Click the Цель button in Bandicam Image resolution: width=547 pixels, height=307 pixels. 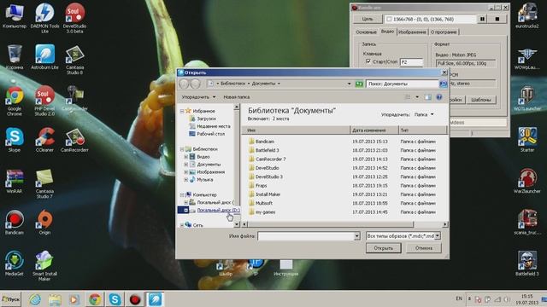368,19
